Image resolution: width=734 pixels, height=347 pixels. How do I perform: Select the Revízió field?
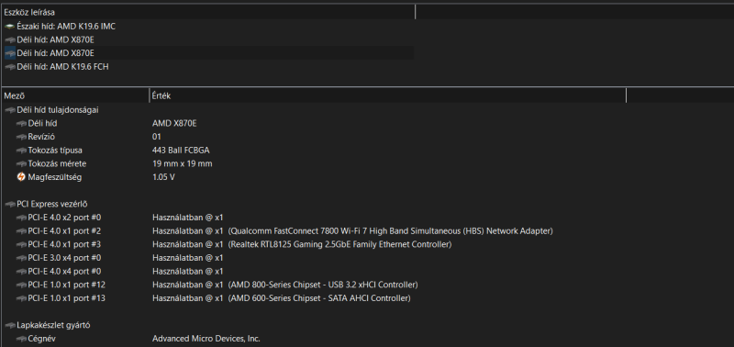(41, 137)
